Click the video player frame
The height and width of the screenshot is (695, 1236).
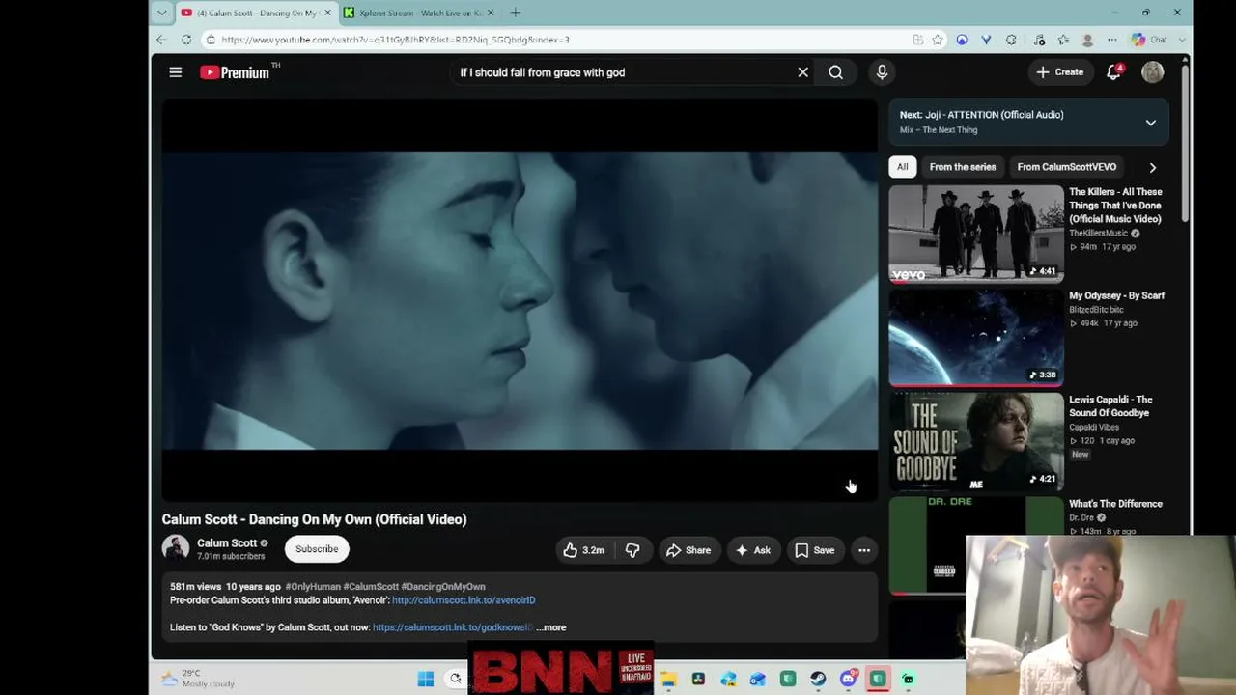click(x=520, y=300)
